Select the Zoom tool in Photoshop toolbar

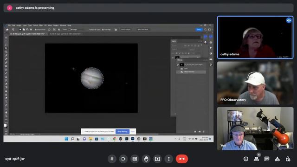tap(6, 116)
